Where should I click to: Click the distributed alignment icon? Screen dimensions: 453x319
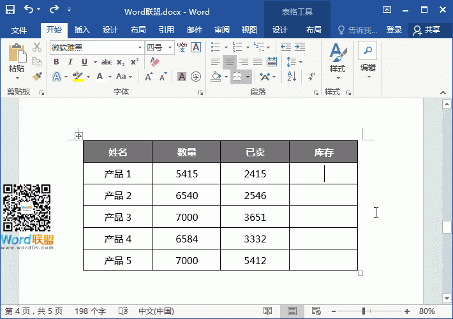[272, 61]
